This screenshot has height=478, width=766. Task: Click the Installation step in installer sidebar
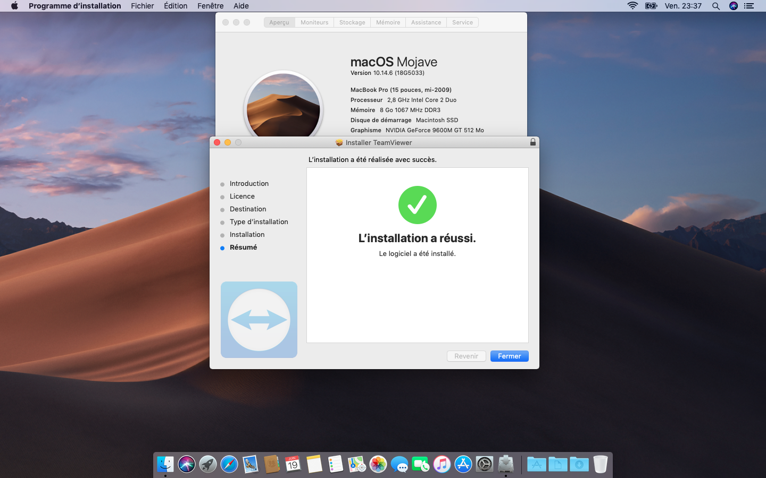(247, 235)
